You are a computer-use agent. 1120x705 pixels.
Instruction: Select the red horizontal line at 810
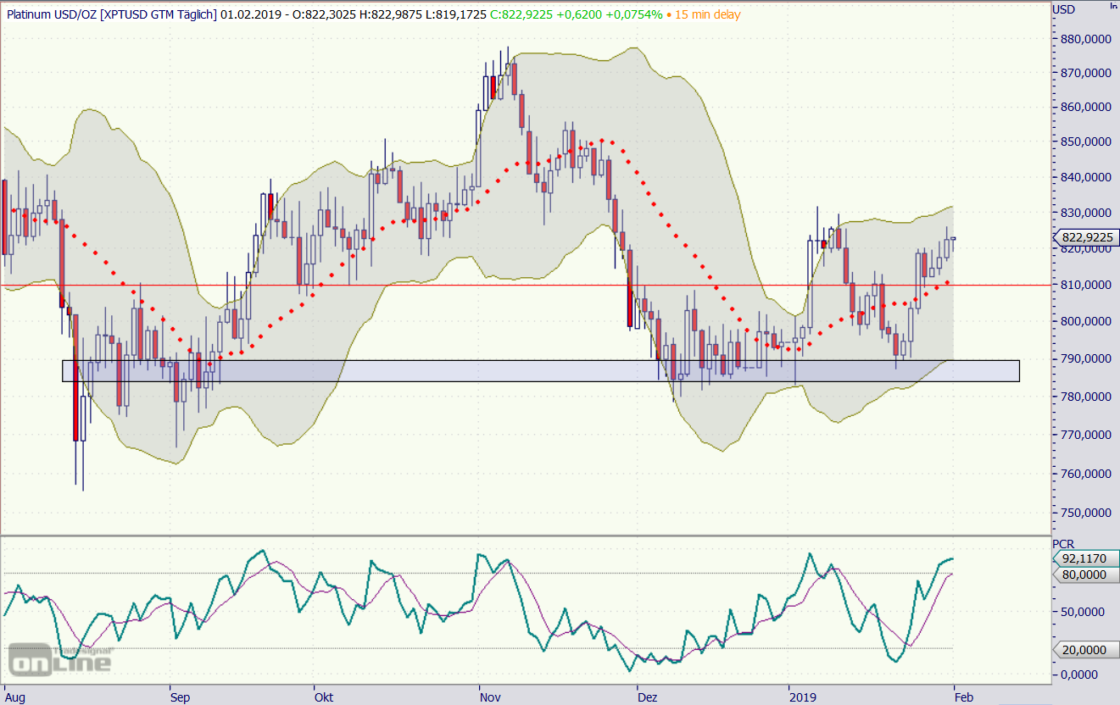pos(424,285)
